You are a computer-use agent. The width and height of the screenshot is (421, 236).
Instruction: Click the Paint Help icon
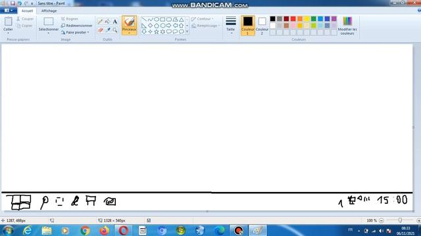tap(419, 10)
